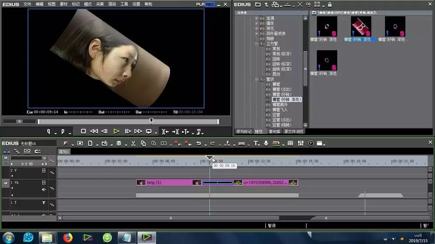Click the green Play button in the player
Image resolution: width=435 pixels, height=244 pixels.
tap(116, 132)
